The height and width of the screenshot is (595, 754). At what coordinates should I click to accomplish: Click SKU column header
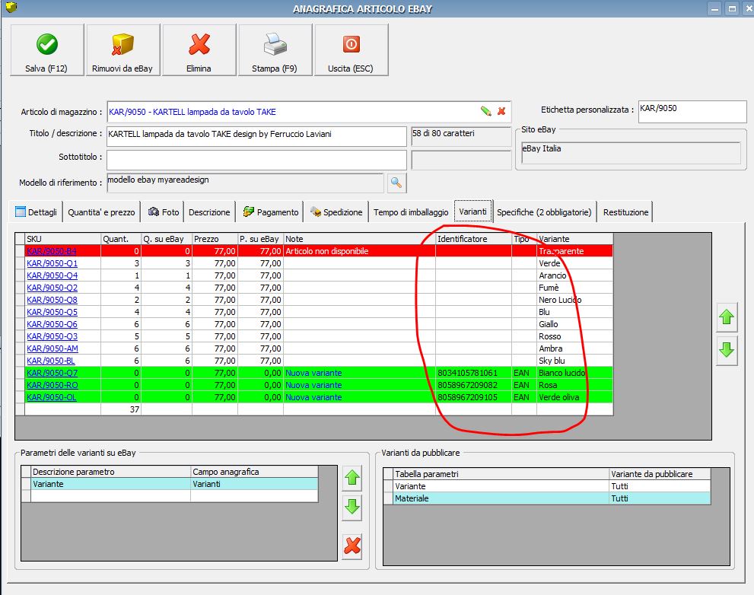pos(62,239)
